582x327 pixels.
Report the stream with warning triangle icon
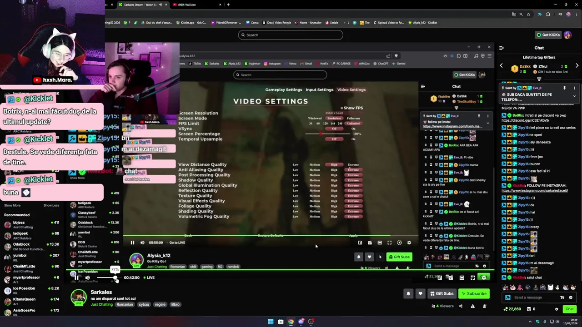472,306
